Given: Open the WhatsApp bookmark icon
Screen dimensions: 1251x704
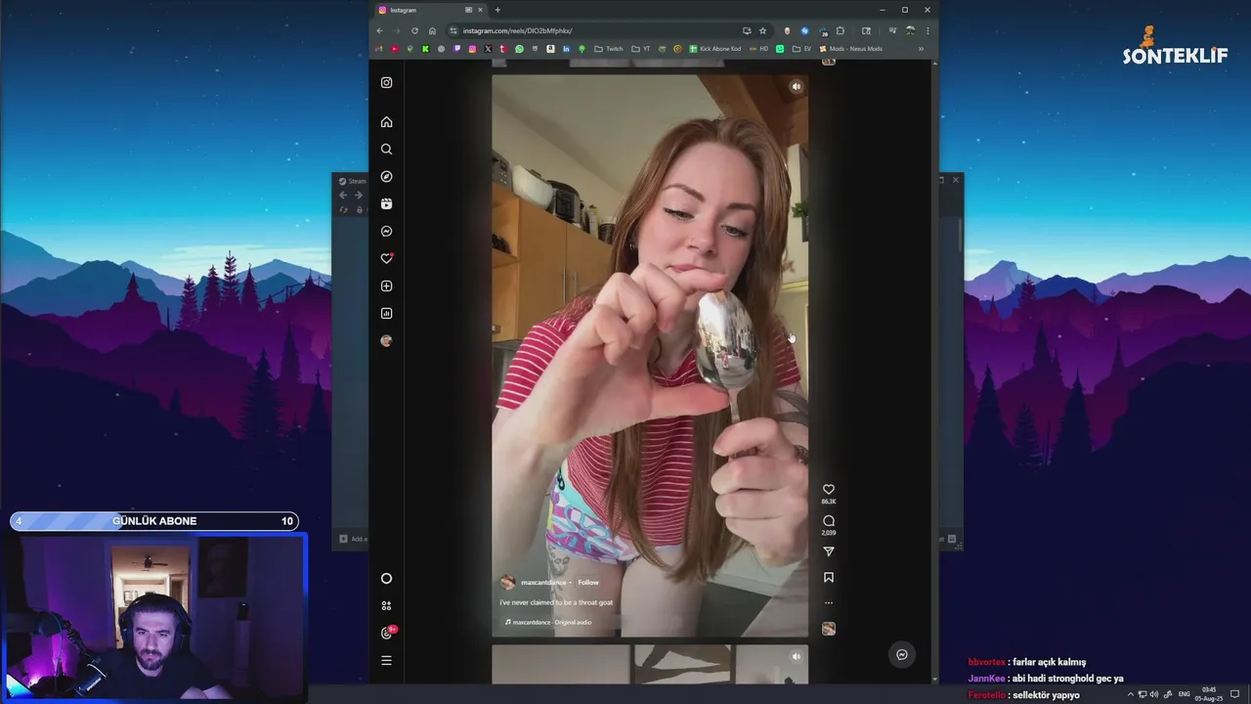Looking at the screenshot, I should point(519,49).
